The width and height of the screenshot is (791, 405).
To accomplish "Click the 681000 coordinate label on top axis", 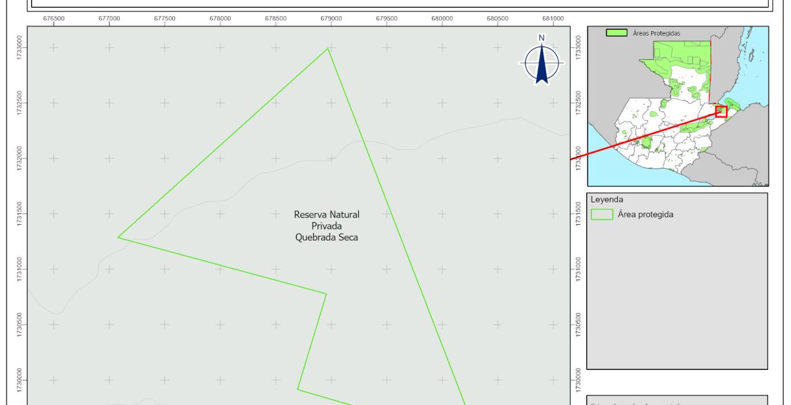I will point(553,18).
